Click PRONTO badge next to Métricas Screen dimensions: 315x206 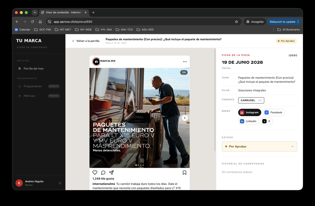[54, 96]
